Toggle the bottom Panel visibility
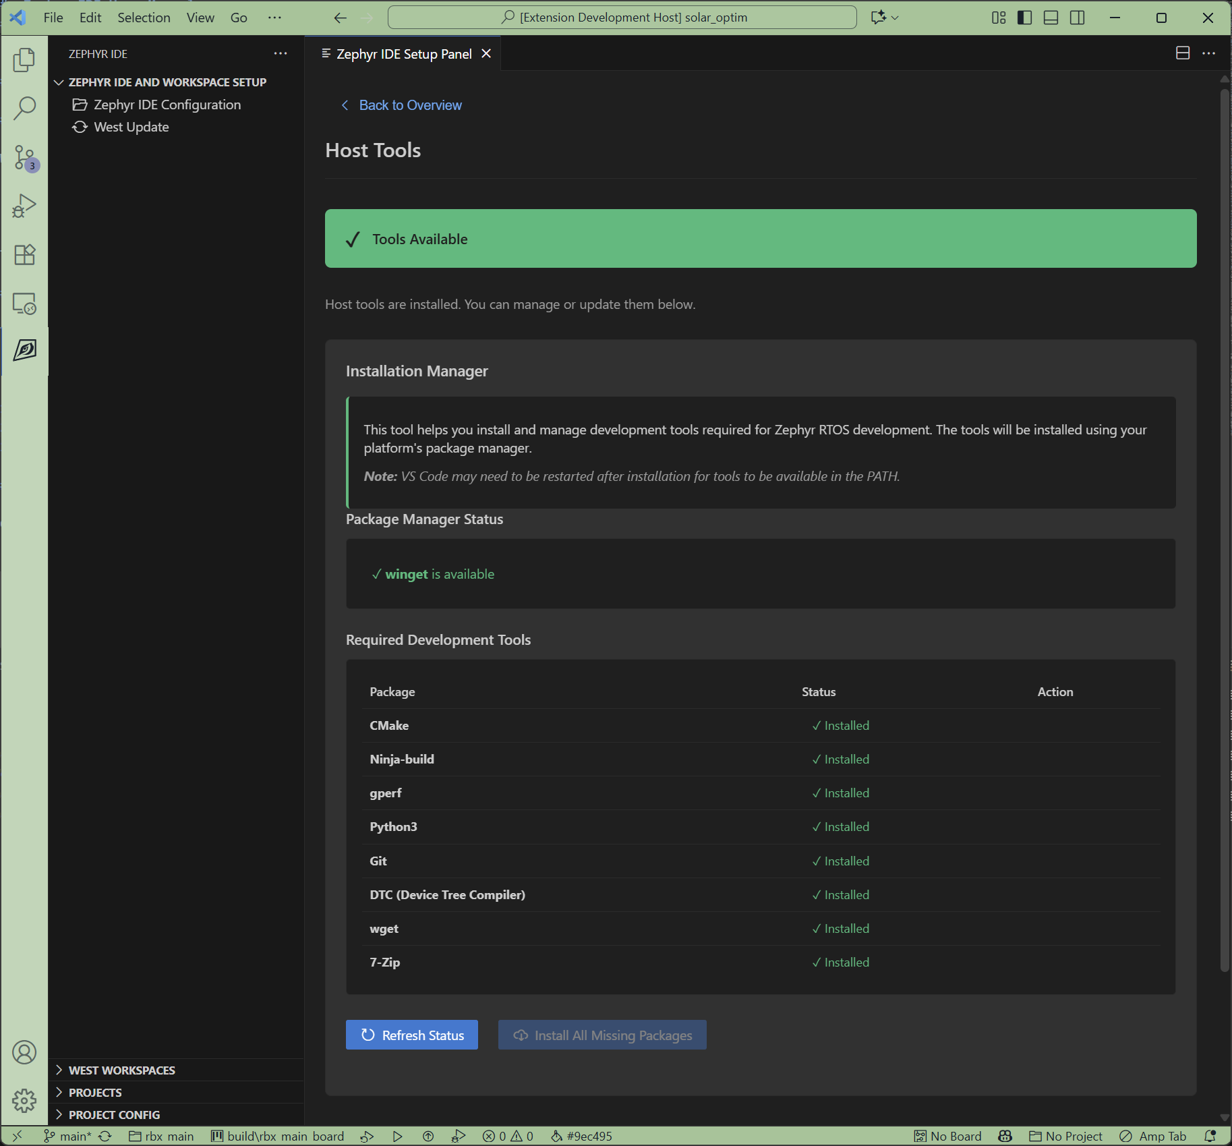The width and height of the screenshot is (1232, 1146). (1051, 18)
